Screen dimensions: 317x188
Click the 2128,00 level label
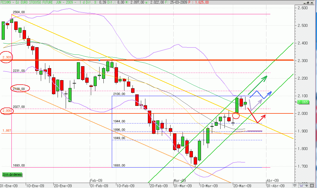pos(19,89)
